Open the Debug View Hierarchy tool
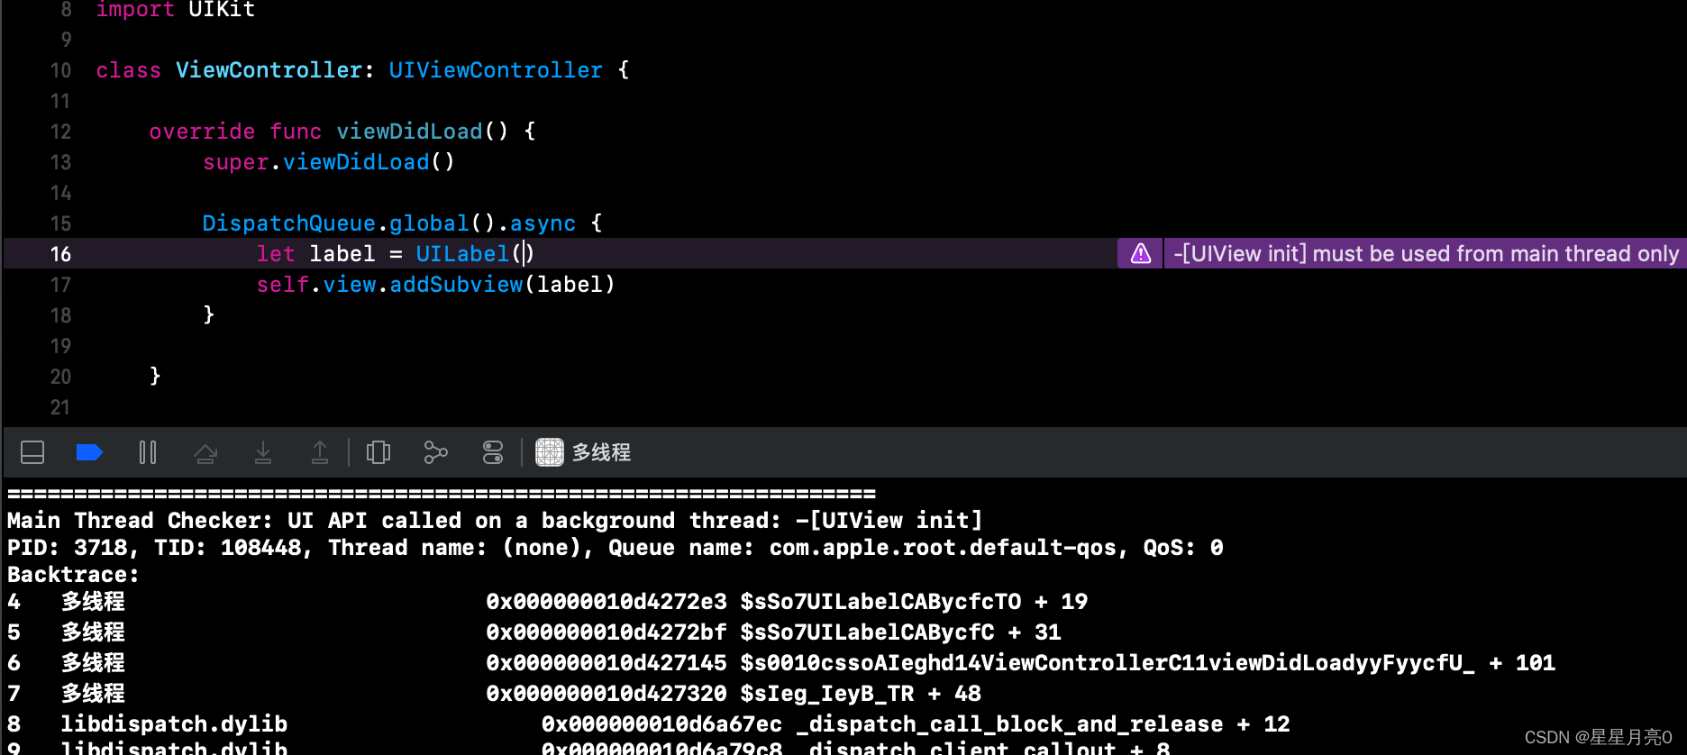1687x755 pixels. click(x=378, y=452)
